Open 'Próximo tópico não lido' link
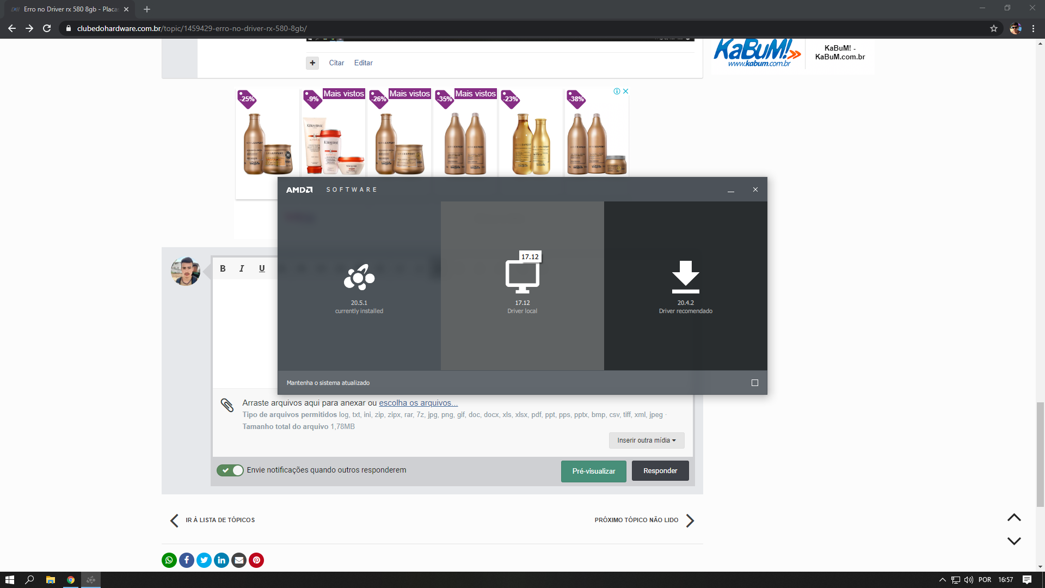This screenshot has width=1045, height=588. 644,520
